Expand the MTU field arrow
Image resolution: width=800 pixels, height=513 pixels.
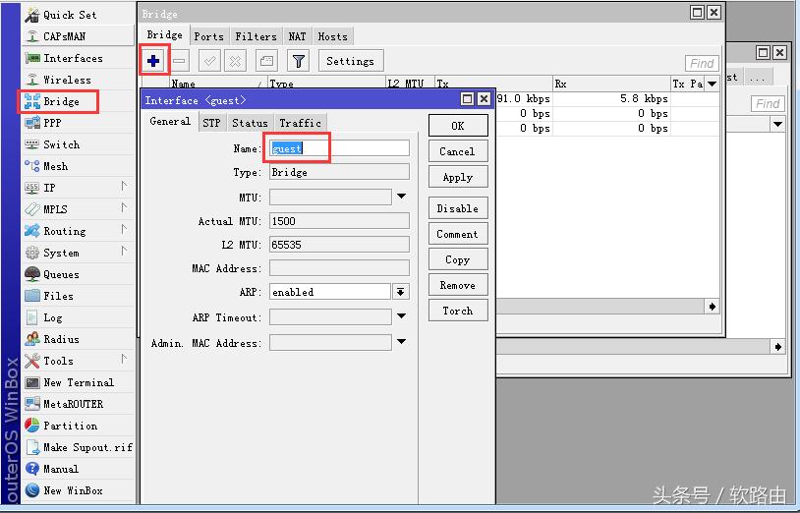401,197
